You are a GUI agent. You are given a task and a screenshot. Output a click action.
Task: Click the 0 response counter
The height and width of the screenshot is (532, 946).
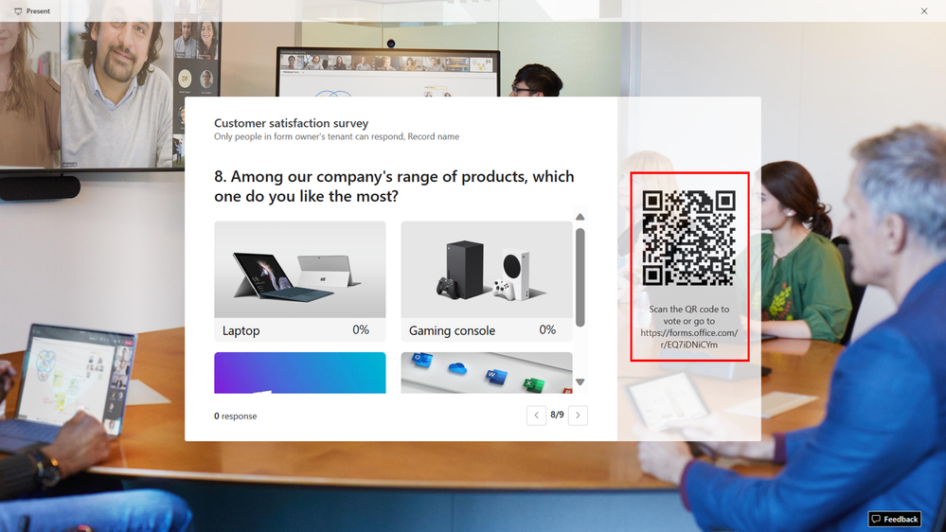click(235, 417)
